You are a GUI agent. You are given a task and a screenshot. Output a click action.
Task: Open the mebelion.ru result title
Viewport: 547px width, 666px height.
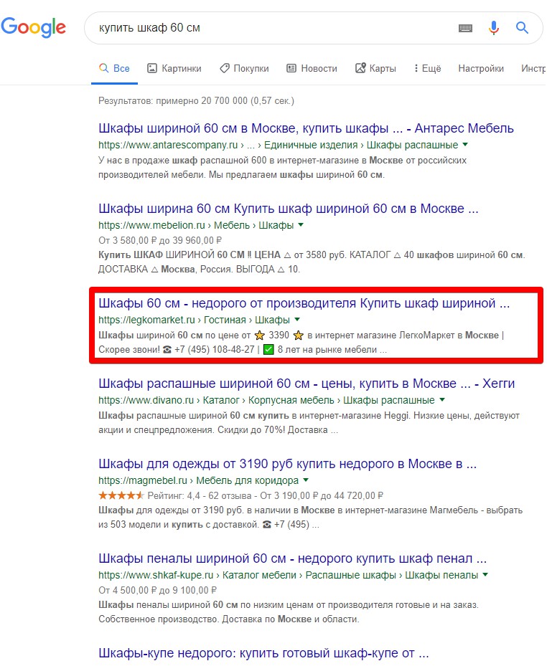(x=289, y=209)
